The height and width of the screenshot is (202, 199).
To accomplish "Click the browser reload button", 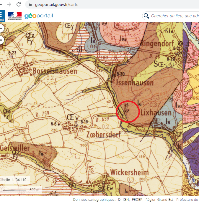I will (x=19, y=4).
